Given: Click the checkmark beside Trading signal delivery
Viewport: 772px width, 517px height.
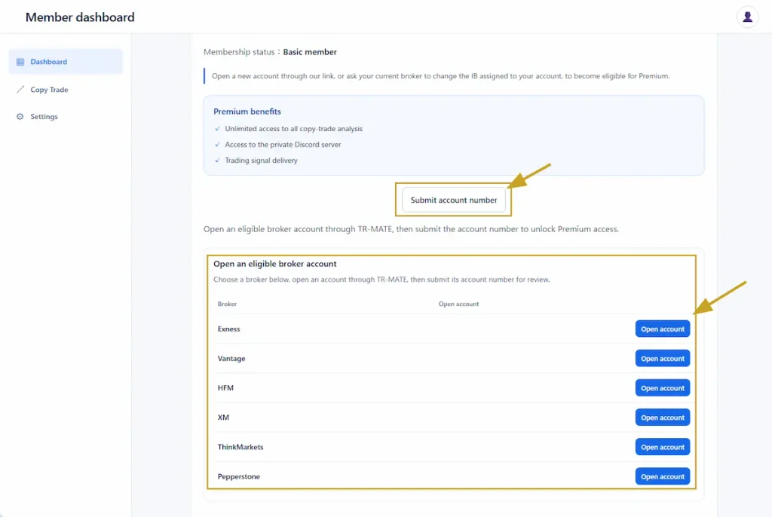Looking at the screenshot, I should (x=217, y=160).
